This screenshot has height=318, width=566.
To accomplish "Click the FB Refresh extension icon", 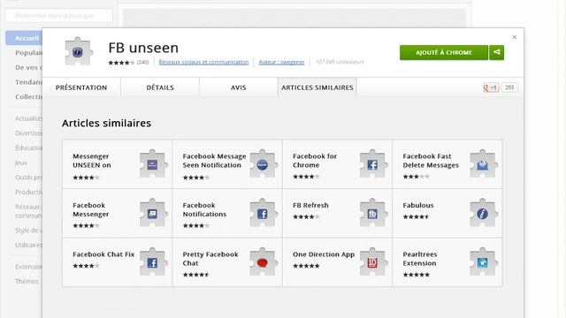I will (x=373, y=213).
